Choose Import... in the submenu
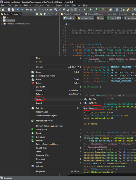This screenshot has width=136, height=180. coord(93,108)
